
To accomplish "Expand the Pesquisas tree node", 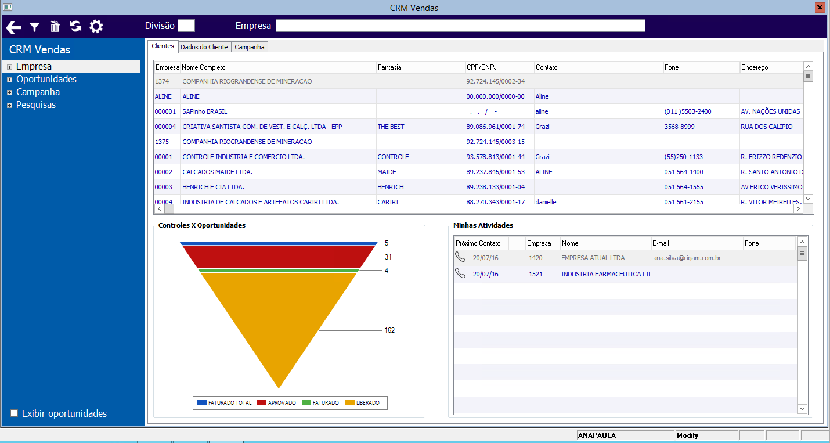I will [9, 105].
